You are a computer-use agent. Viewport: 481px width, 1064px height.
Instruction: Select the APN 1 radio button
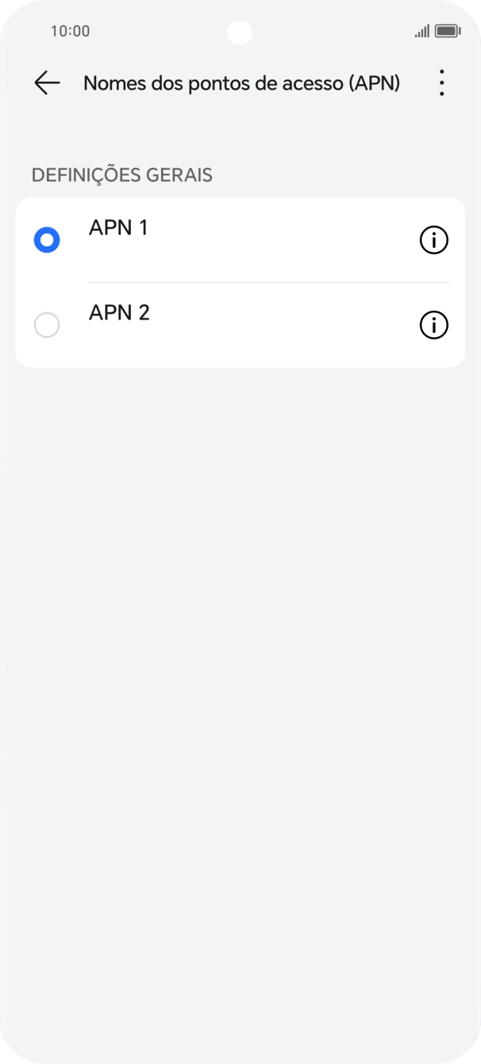coord(47,240)
